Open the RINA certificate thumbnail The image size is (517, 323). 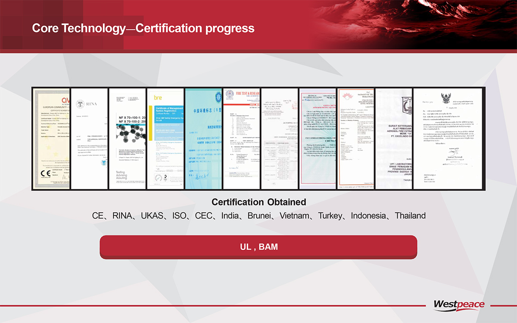pos(89,139)
